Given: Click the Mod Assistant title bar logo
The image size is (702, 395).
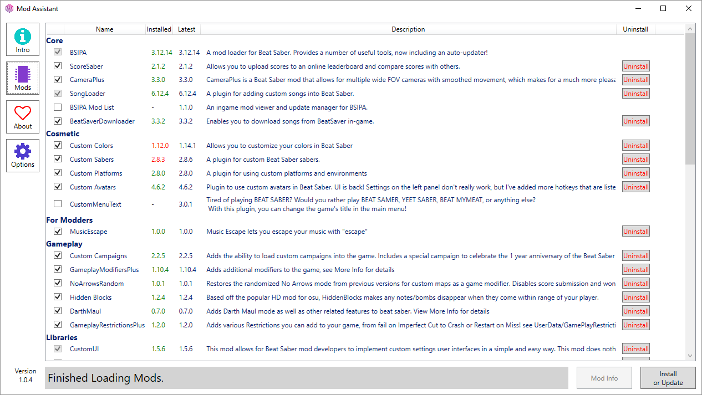Looking at the screenshot, I should [9, 9].
